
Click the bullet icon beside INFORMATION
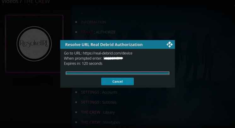(76, 22)
